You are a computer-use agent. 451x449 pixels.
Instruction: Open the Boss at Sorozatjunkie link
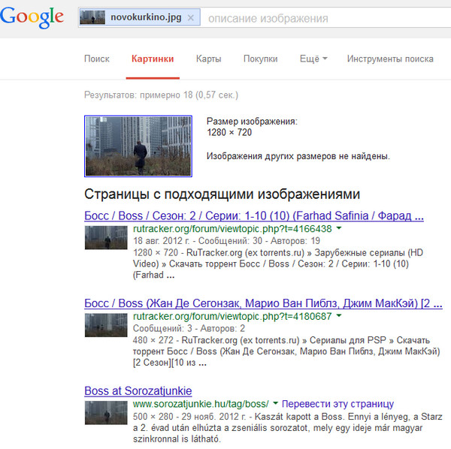tap(138, 390)
